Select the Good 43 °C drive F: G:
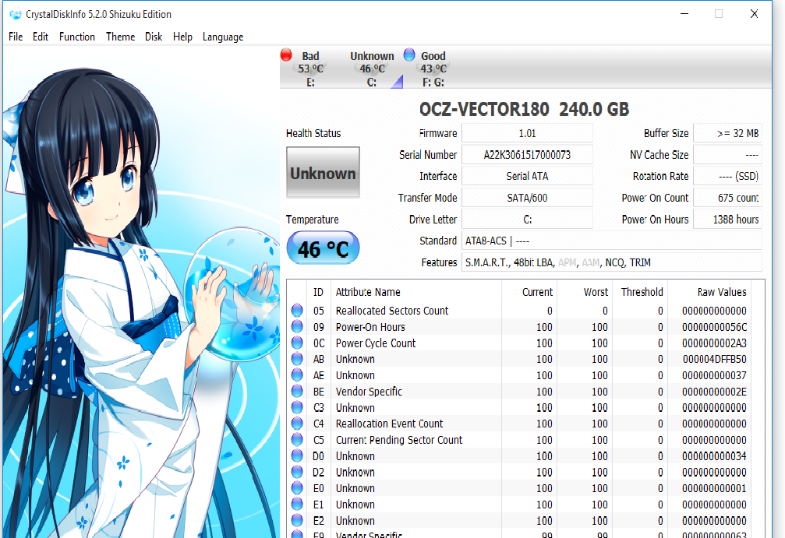The height and width of the screenshot is (538, 785). click(x=433, y=69)
